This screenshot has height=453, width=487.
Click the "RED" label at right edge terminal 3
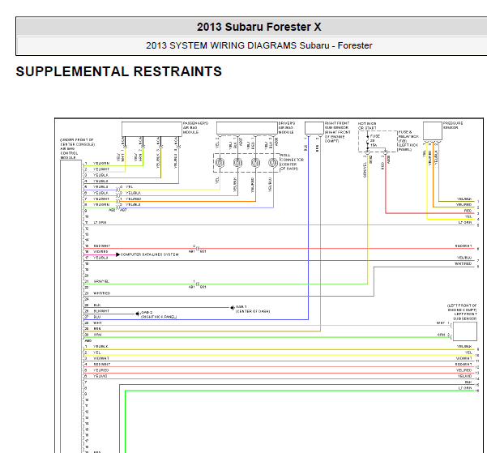click(468, 211)
